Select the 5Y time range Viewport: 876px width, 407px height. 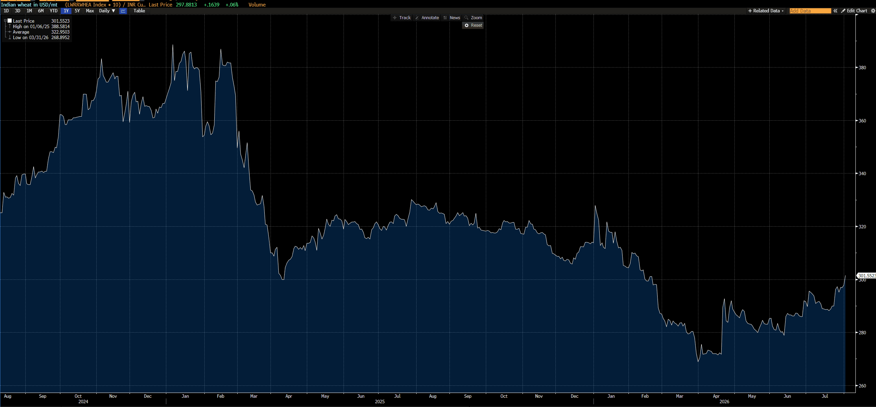click(77, 11)
